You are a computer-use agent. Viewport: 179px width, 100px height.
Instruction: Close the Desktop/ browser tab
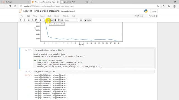(29, 2)
